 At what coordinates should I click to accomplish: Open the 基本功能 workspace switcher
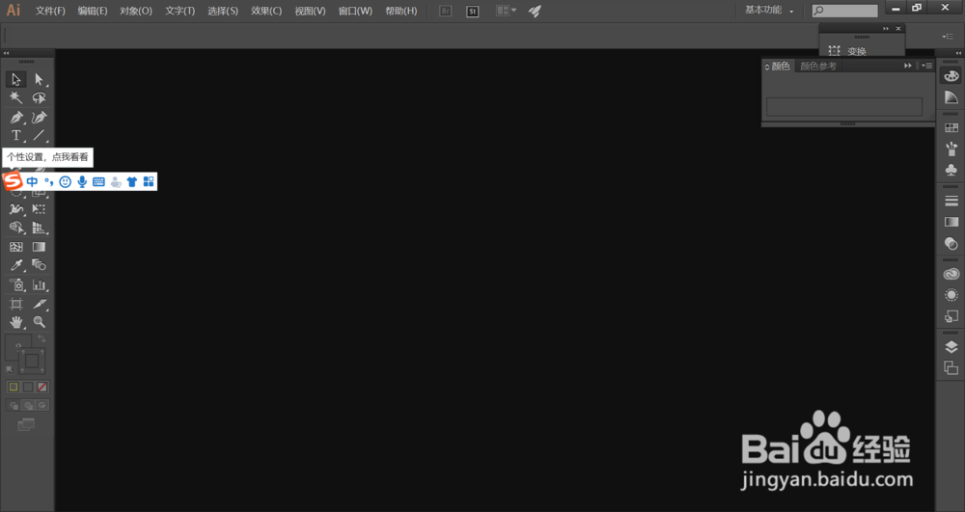coord(769,11)
